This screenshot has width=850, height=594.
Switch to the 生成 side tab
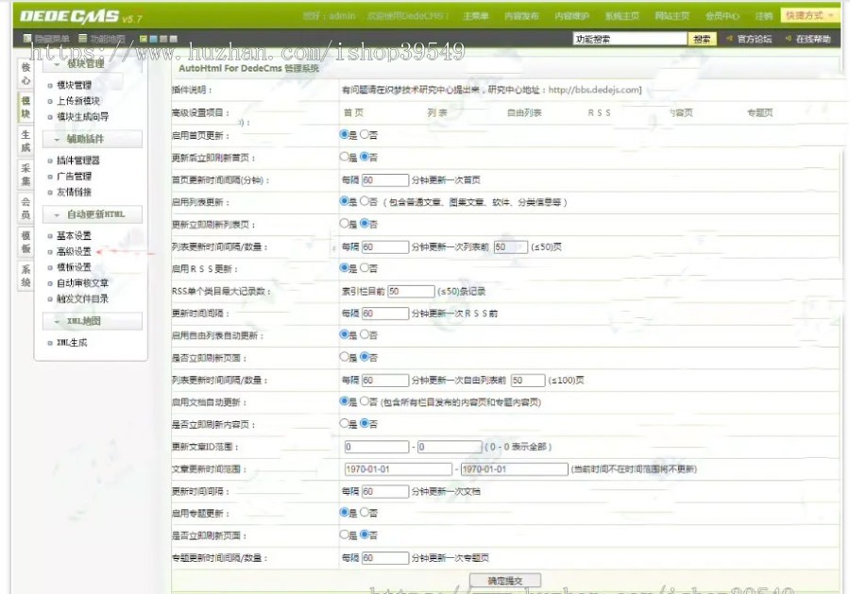[x=25, y=141]
